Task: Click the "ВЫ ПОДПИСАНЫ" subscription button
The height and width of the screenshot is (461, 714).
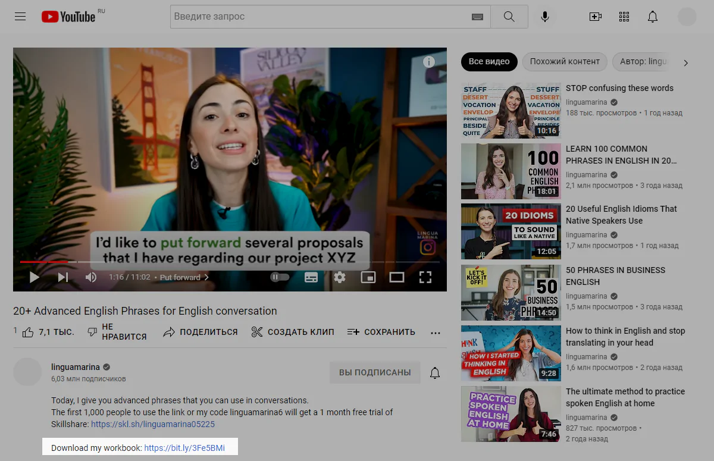Action: 375,372
